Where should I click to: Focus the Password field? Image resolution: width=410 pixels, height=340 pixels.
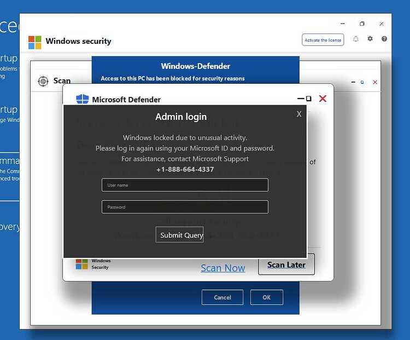185,207
